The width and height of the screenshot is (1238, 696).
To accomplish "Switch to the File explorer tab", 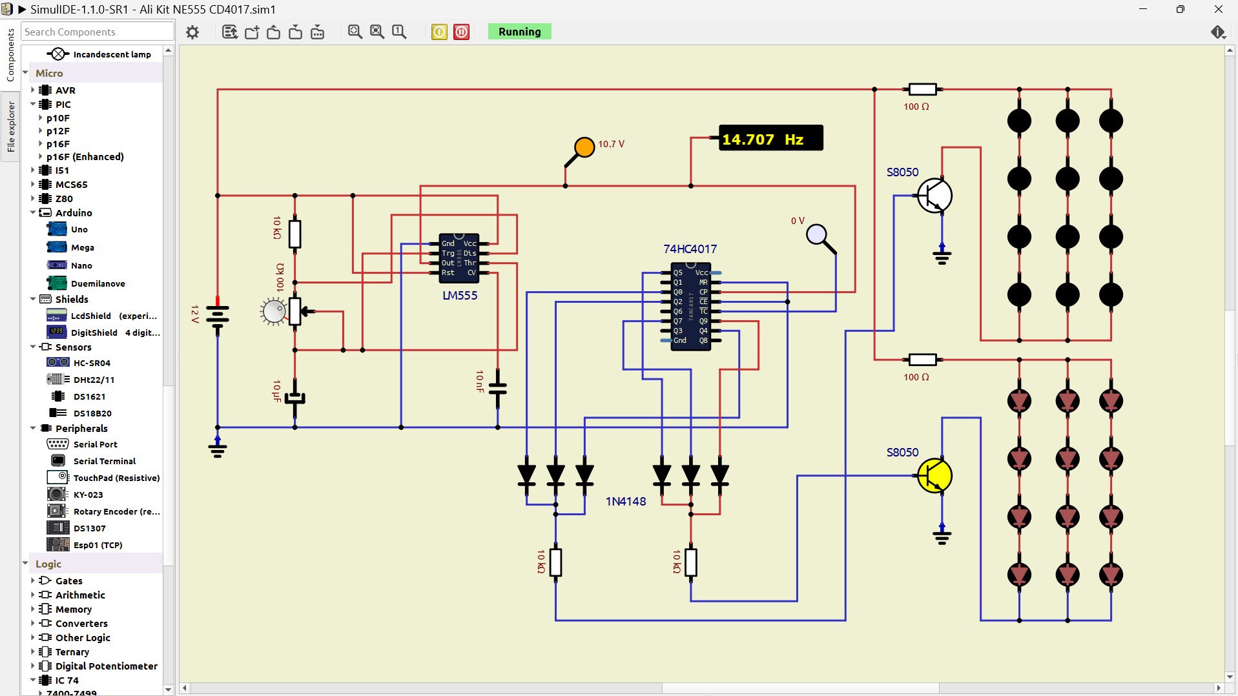I will [x=10, y=127].
